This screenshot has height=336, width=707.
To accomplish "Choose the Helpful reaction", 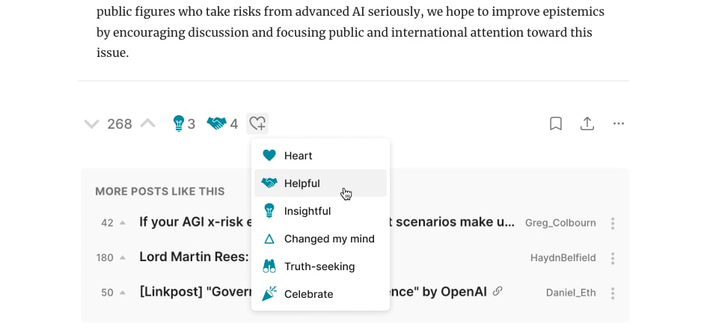I will pyautogui.click(x=302, y=183).
